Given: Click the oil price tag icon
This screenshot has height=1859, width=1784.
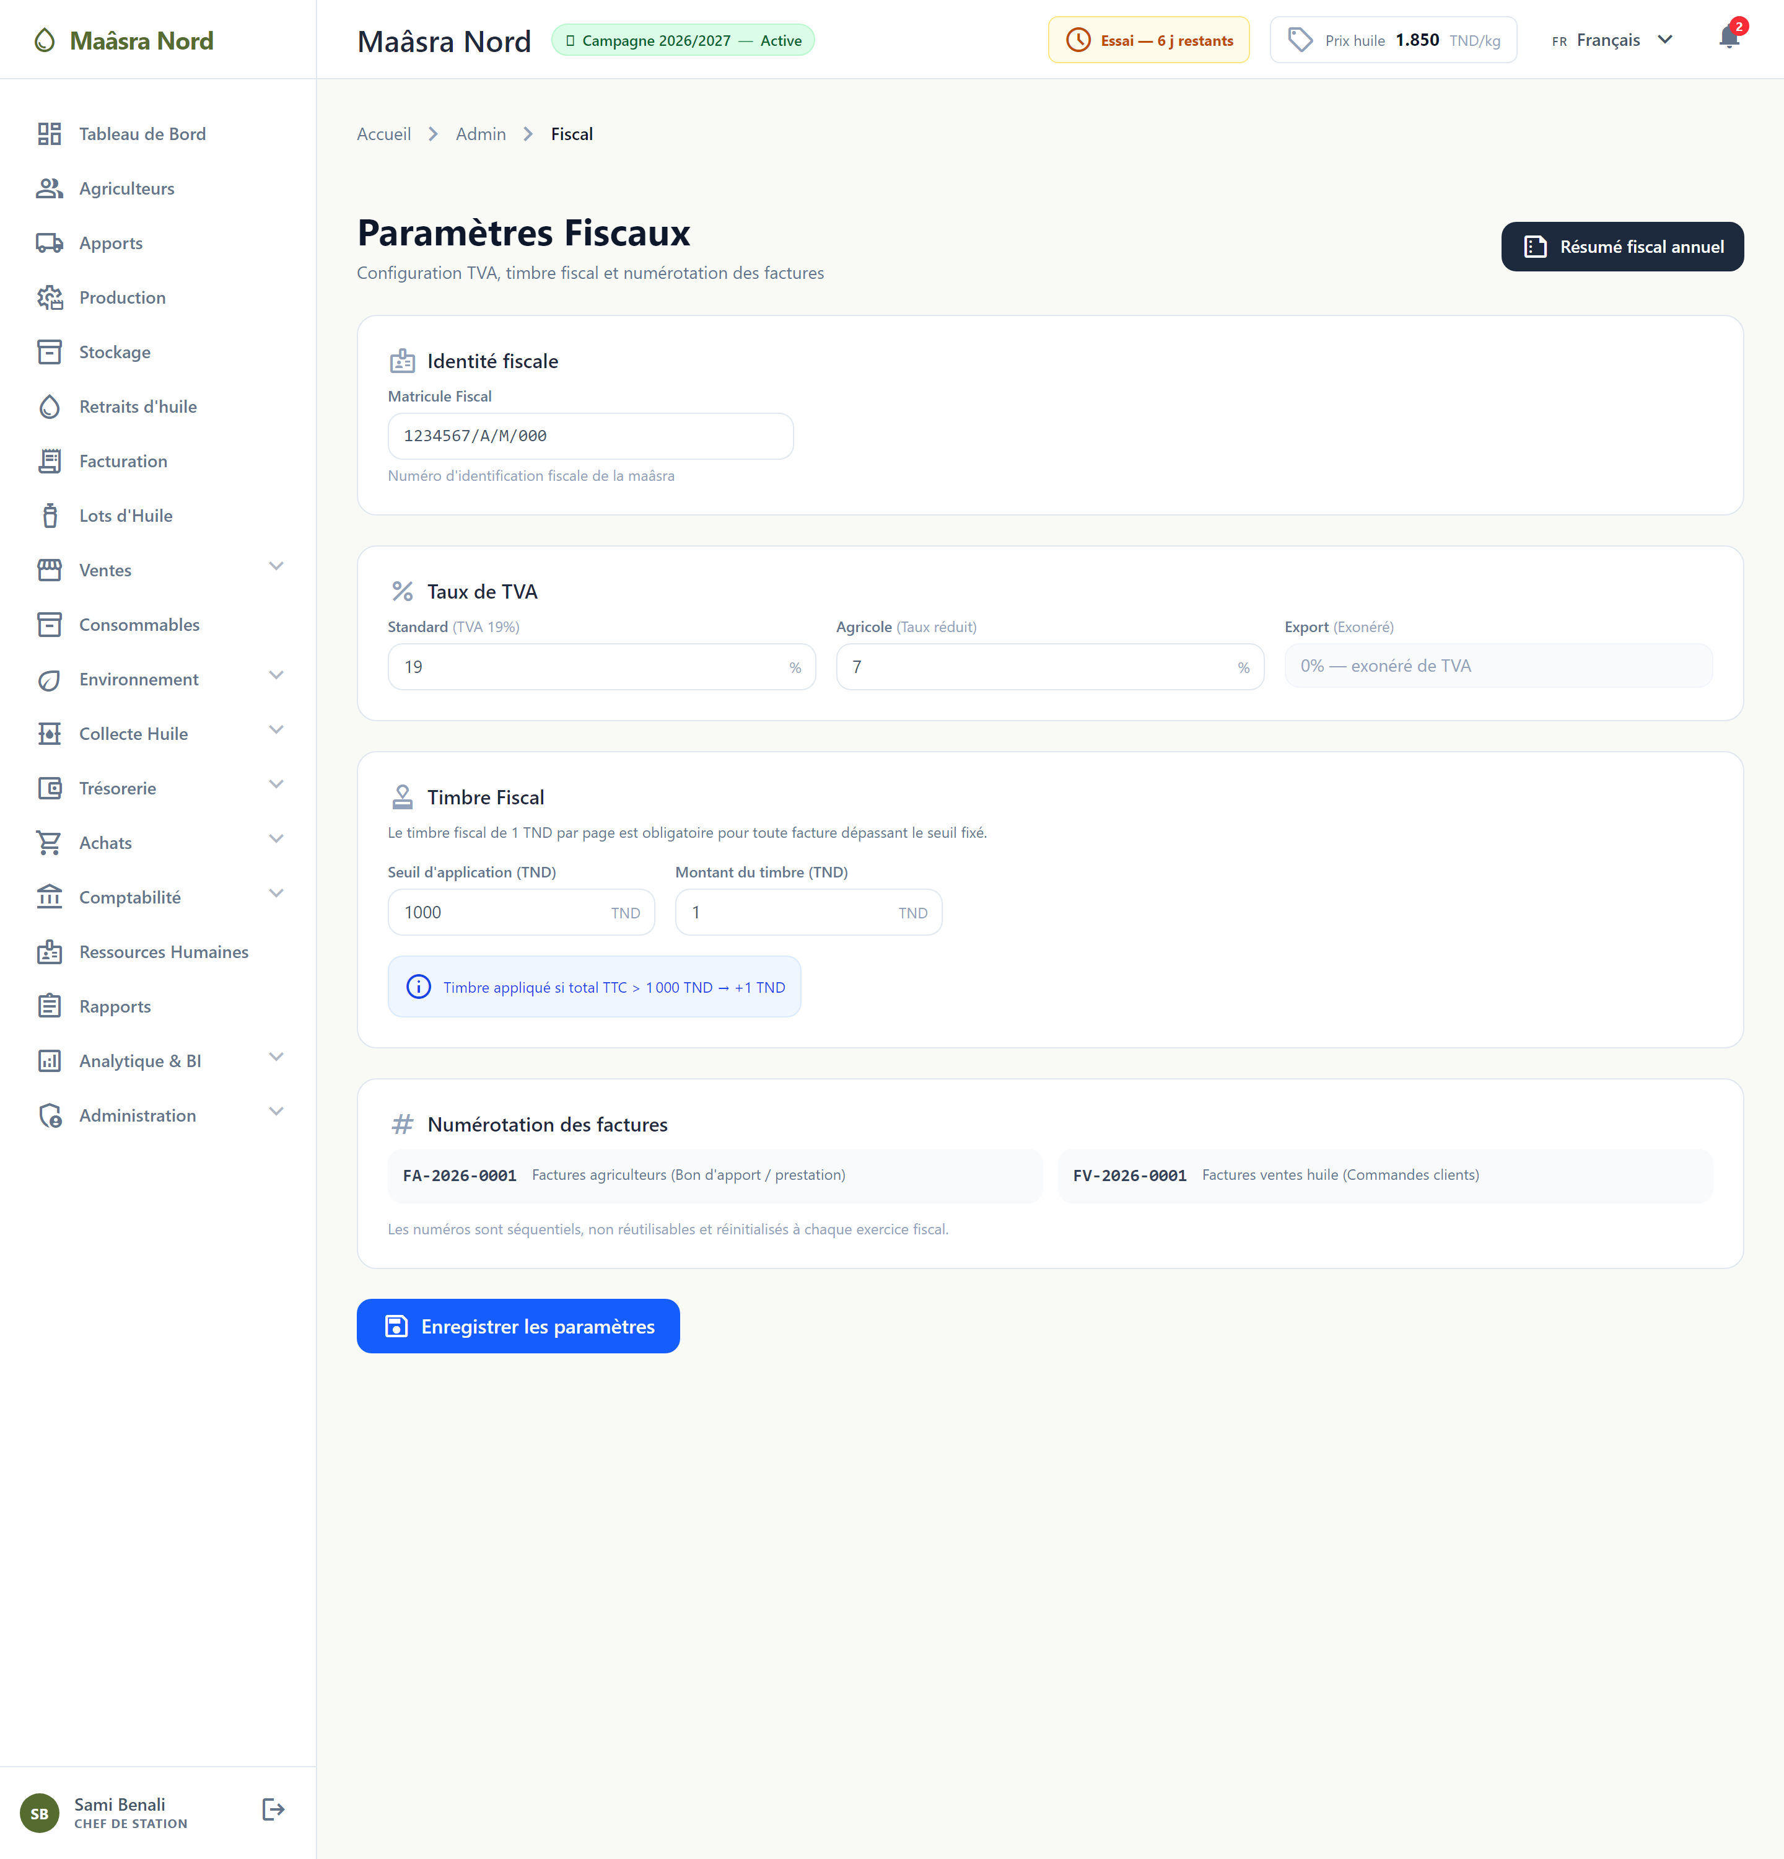Looking at the screenshot, I should pyautogui.click(x=1301, y=40).
